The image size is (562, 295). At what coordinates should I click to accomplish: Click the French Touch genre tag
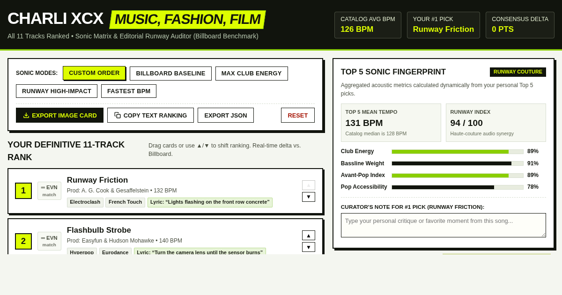[x=125, y=202]
